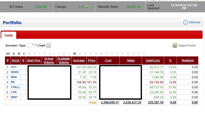Click total gain 220,387.18
Viewport: 205px width, 124px height.
[156, 102]
